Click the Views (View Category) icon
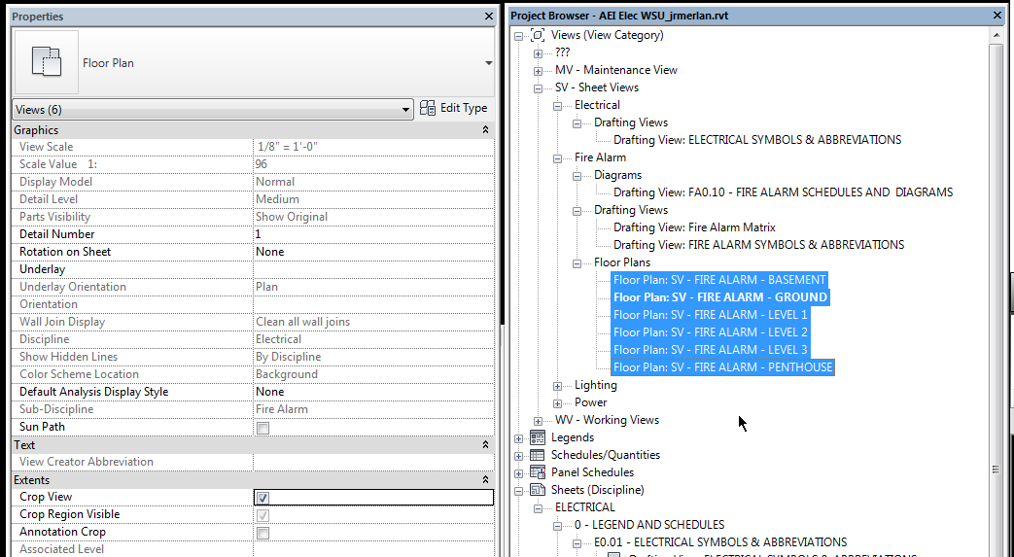The height and width of the screenshot is (557, 1014). tap(538, 35)
